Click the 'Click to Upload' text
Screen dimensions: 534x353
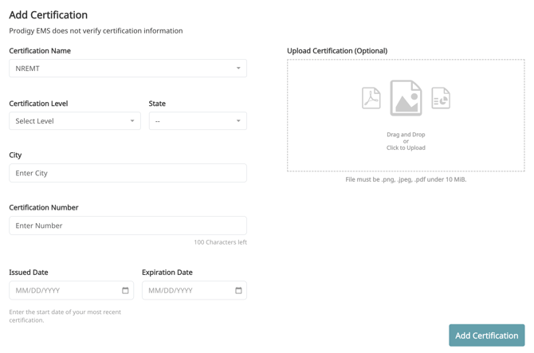(406, 148)
